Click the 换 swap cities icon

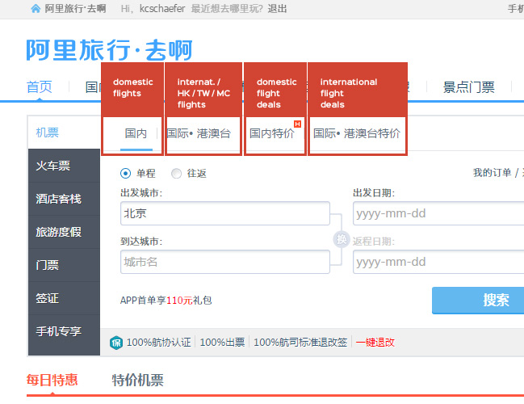coord(342,239)
